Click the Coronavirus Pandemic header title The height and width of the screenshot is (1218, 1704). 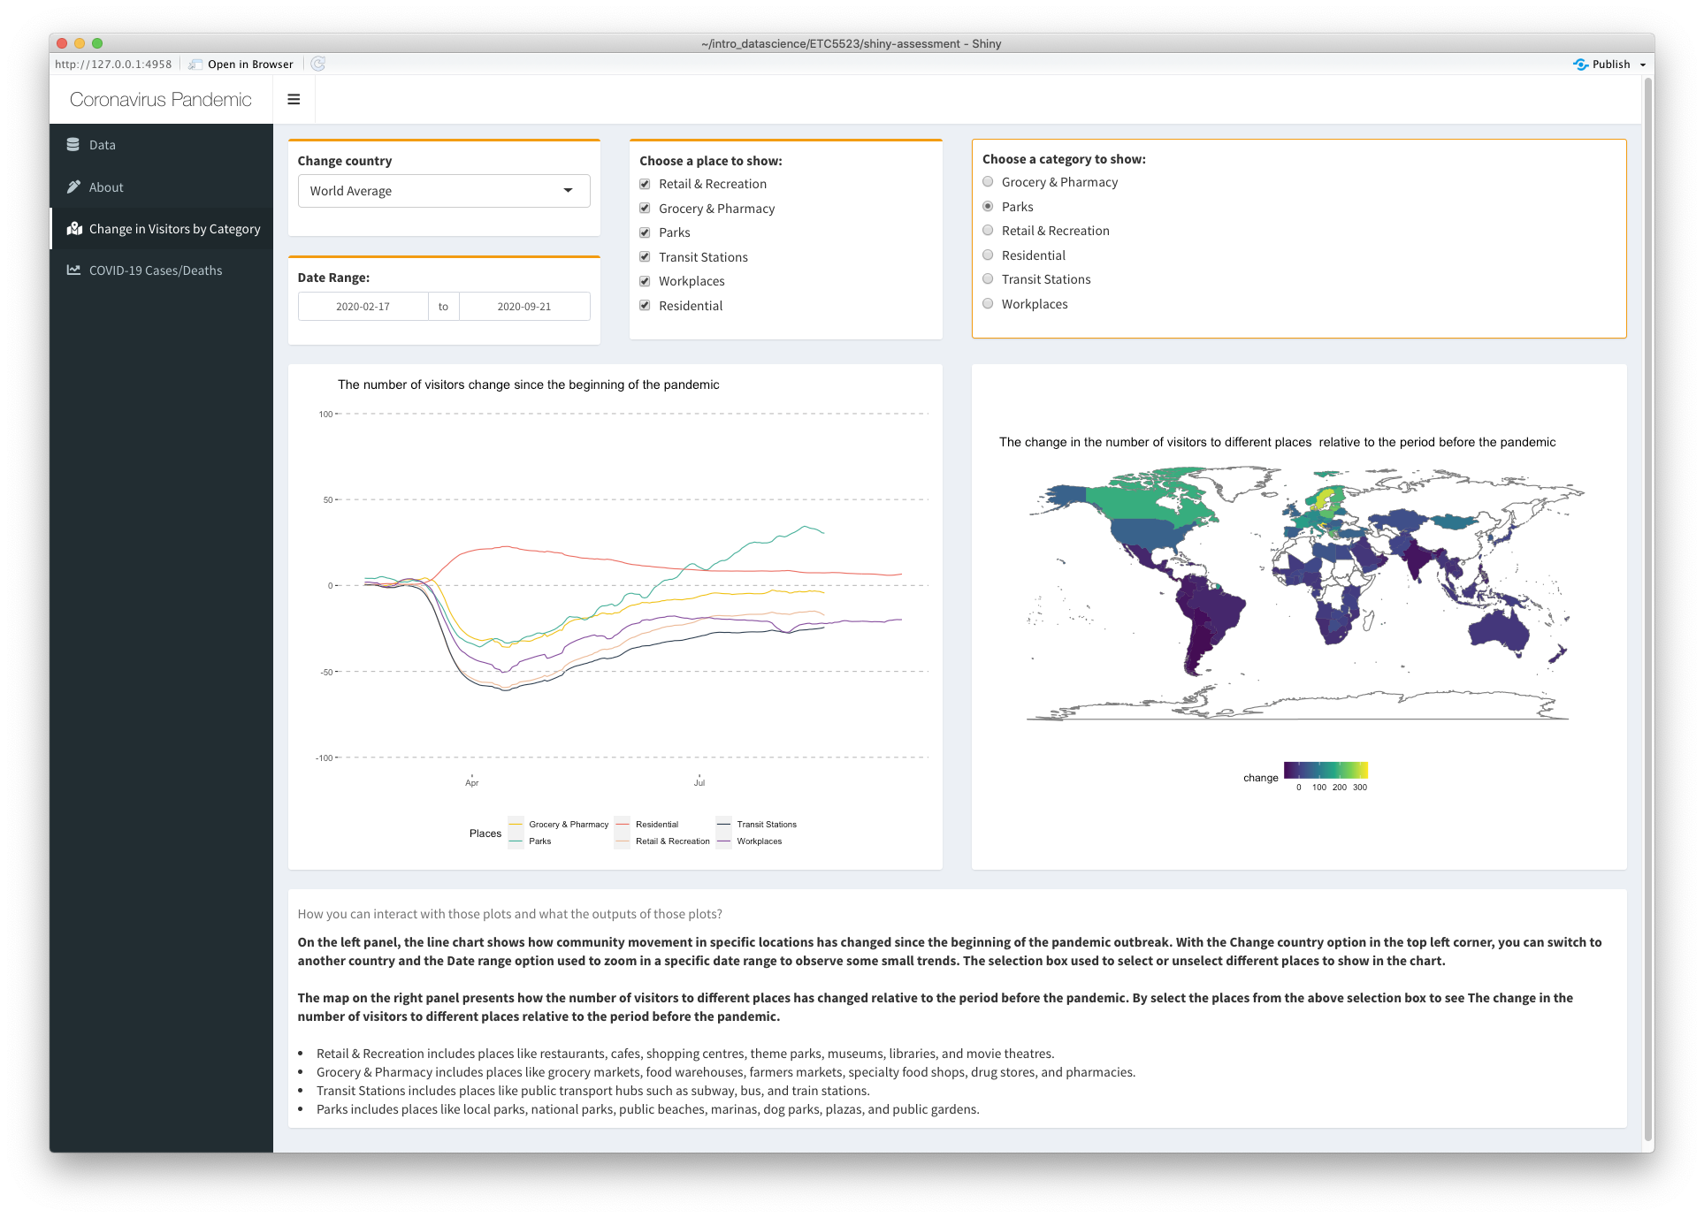(x=161, y=100)
